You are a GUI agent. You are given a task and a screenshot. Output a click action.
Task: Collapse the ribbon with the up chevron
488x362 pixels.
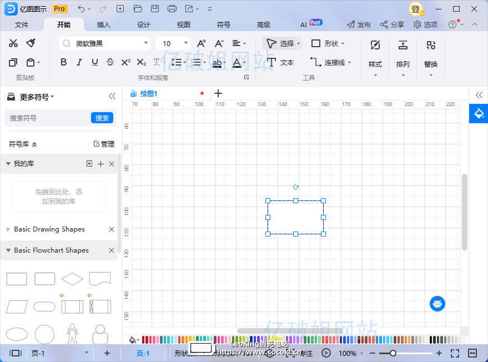click(x=475, y=24)
